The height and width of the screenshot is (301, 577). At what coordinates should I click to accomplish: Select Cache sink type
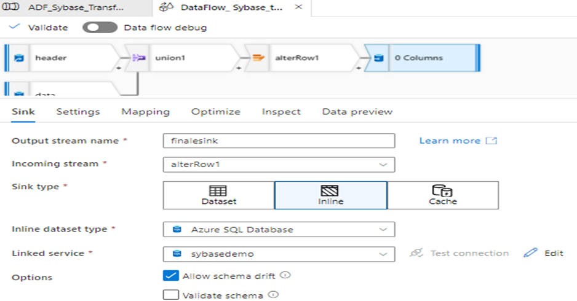click(443, 195)
